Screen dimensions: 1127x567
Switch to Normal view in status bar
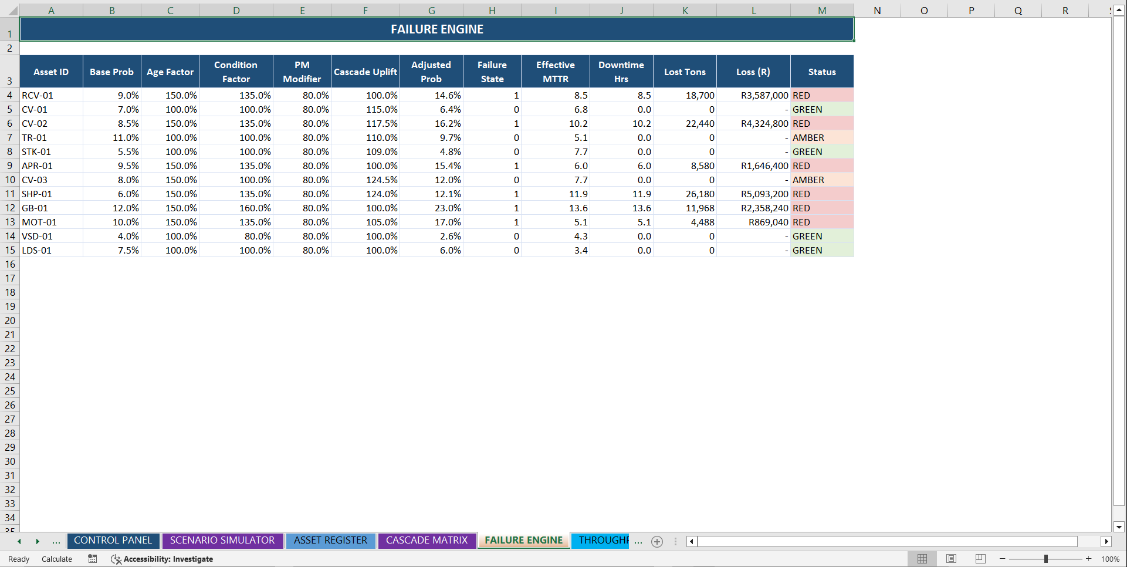922,559
